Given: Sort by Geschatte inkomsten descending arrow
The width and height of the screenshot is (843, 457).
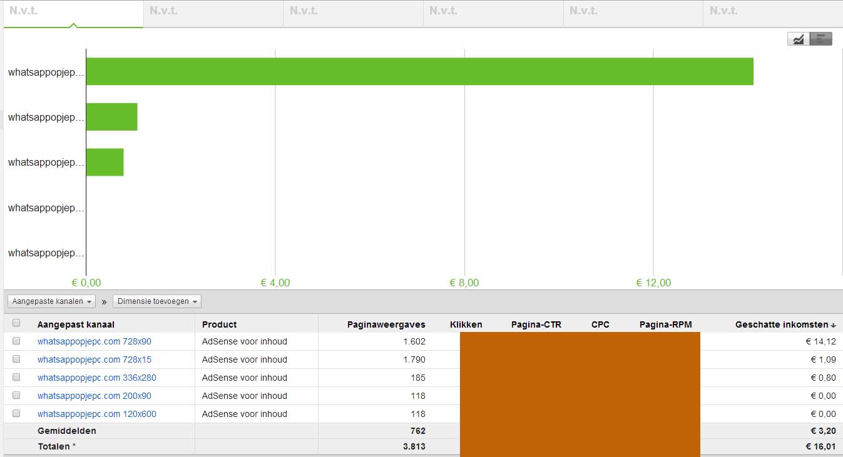Looking at the screenshot, I should 833,325.
